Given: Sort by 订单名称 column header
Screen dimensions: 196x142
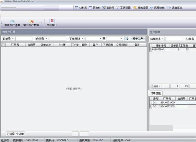Looking at the screenshot, I should pos(46,45).
